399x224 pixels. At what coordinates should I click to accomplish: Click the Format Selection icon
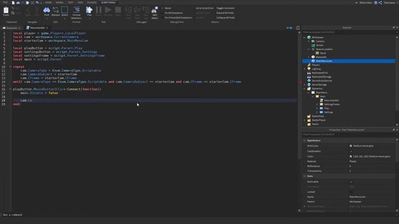[76, 10]
